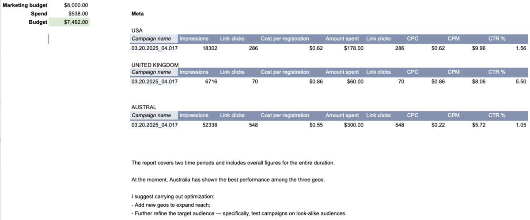The width and height of the screenshot is (530, 220).
Task: Select United Kingdom amount spent $60.00
Action: [x=355, y=81]
